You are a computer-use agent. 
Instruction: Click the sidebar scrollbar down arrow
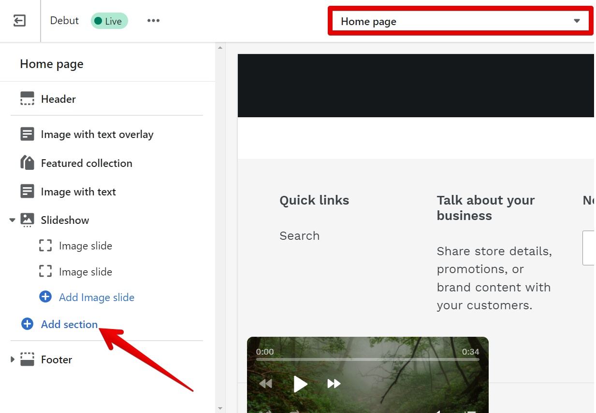(x=220, y=407)
